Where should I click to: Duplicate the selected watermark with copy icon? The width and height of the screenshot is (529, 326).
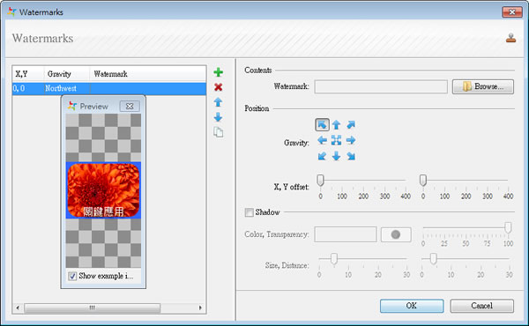click(219, 132)
